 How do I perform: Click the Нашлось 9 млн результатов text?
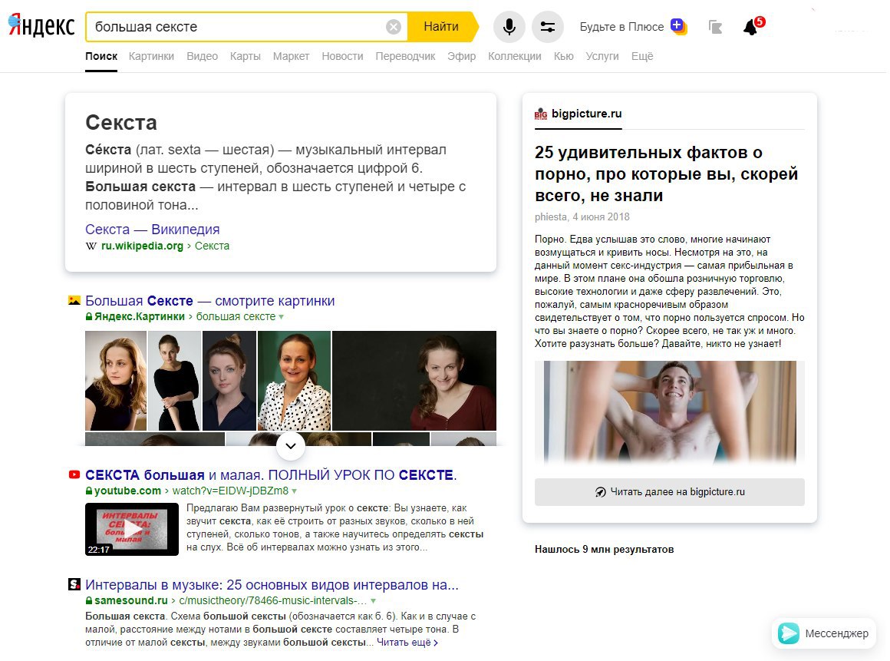604,549
